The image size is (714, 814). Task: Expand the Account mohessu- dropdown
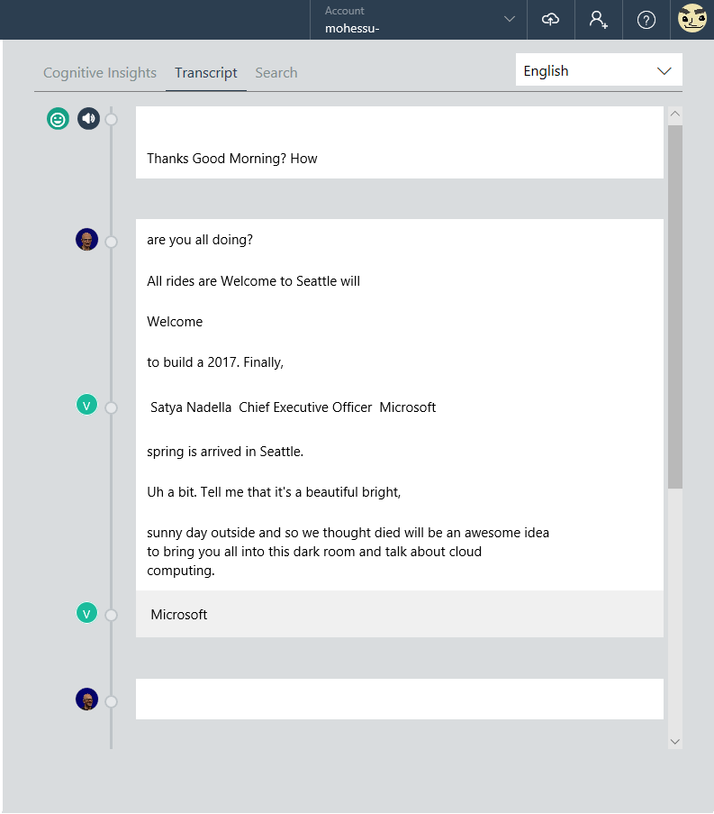(419, 20)
